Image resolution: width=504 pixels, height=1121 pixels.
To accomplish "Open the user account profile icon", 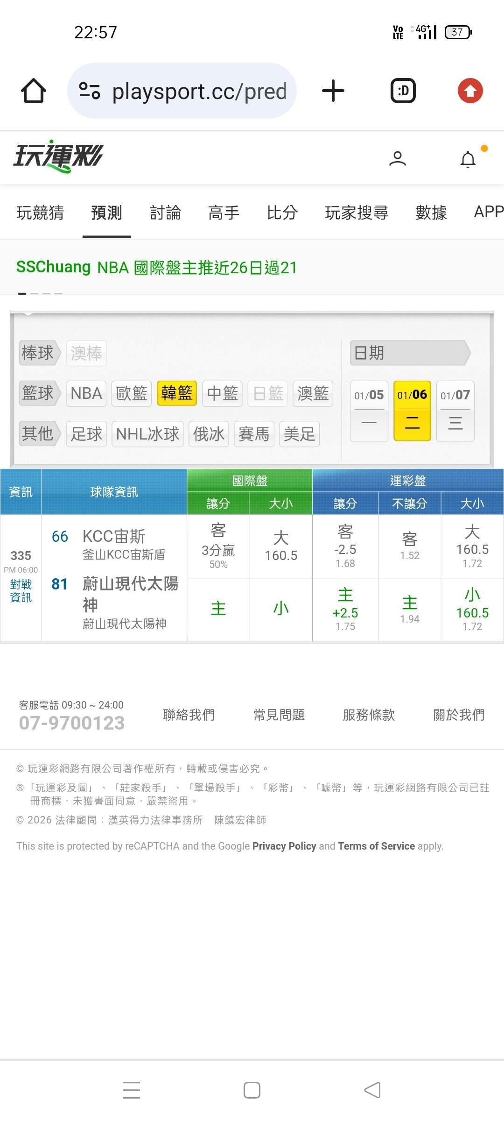I will click(x=398, y=159).
